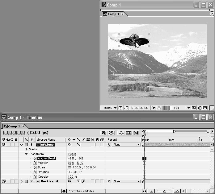The width and height of the screenshot is (215, 194).
Task: Enable the Rotation stopwatch for keyframing
Action: coord(35,172)
